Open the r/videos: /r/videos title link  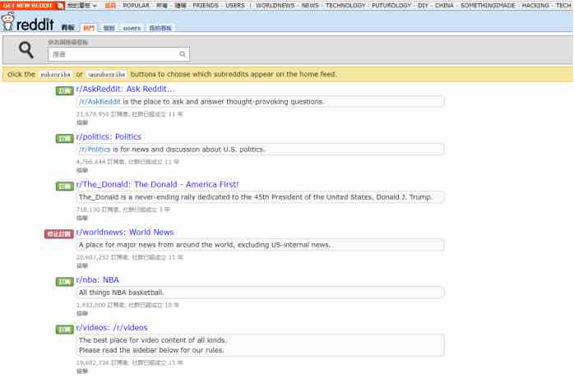click(112, 327)
